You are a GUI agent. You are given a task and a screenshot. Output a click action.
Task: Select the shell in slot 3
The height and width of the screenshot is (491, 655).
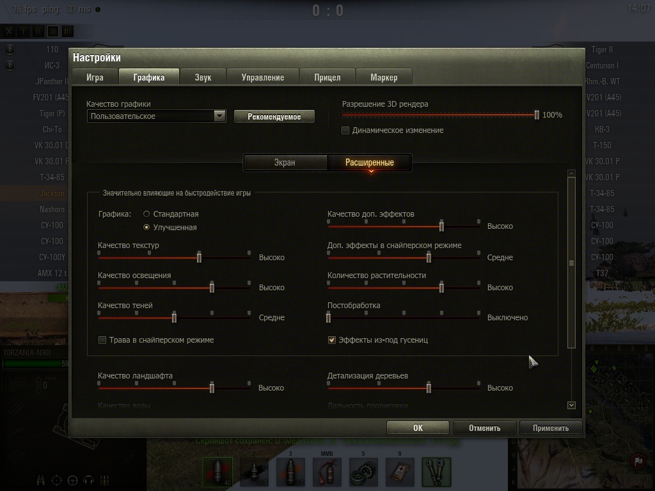290,472
